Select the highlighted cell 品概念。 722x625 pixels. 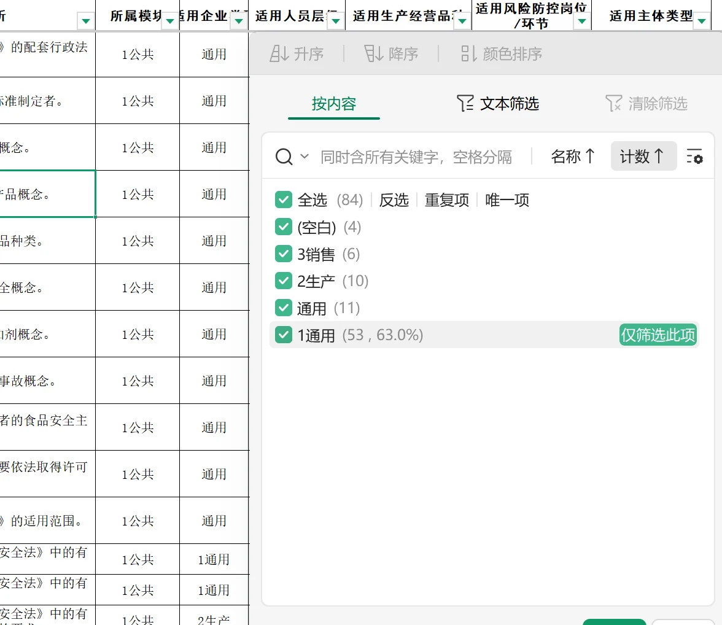(47, 194)
